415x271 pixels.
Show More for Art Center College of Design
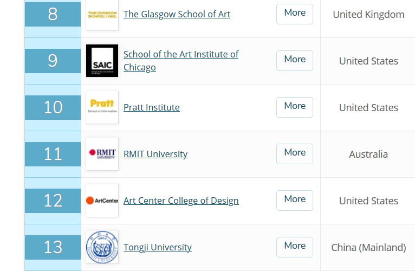[x=295, y=200]
